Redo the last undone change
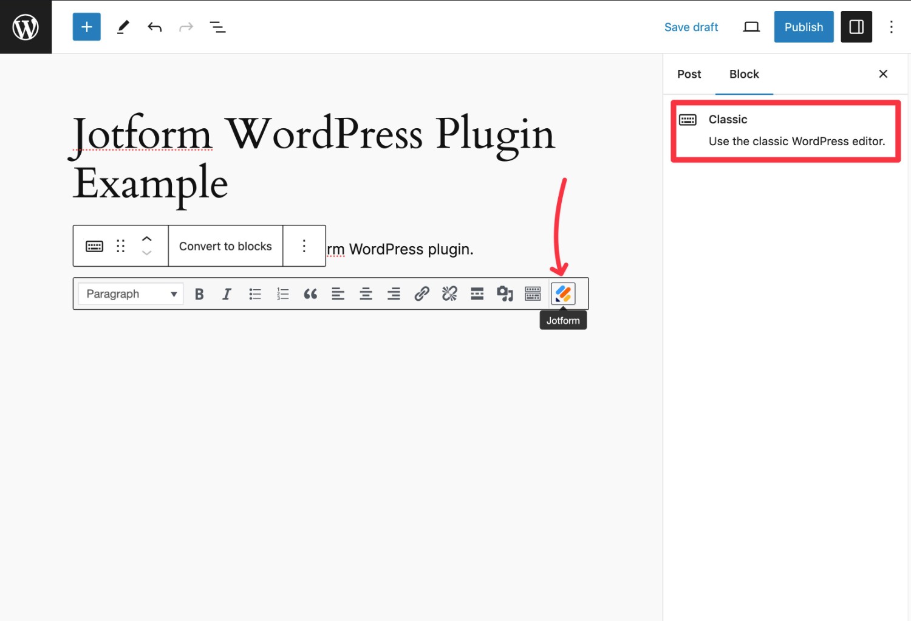Viewport: 911px width, 621px height. (x=186, y=27)
